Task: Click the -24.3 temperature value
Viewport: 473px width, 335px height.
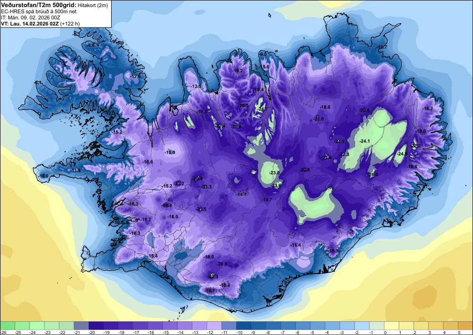Action: tap(339, 141)
